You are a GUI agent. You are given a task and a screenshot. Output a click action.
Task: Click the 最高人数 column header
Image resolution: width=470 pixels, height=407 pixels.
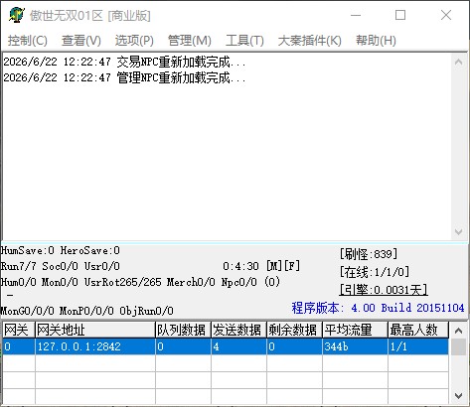pos(418,330)
